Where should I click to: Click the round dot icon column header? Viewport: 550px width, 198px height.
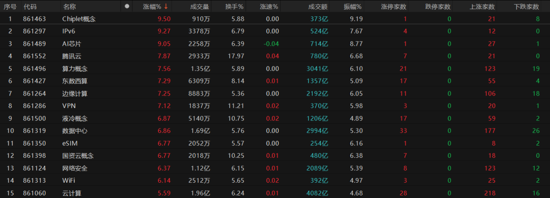coord(127,6)
